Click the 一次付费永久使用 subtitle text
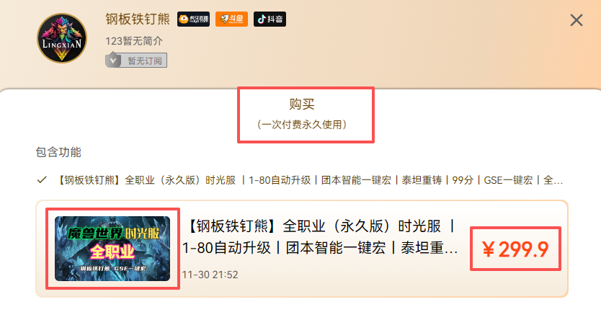 pos(303,125)
